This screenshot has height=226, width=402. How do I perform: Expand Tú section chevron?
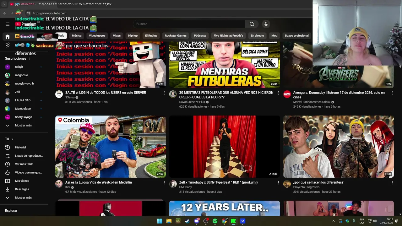[x=12, y=139]
